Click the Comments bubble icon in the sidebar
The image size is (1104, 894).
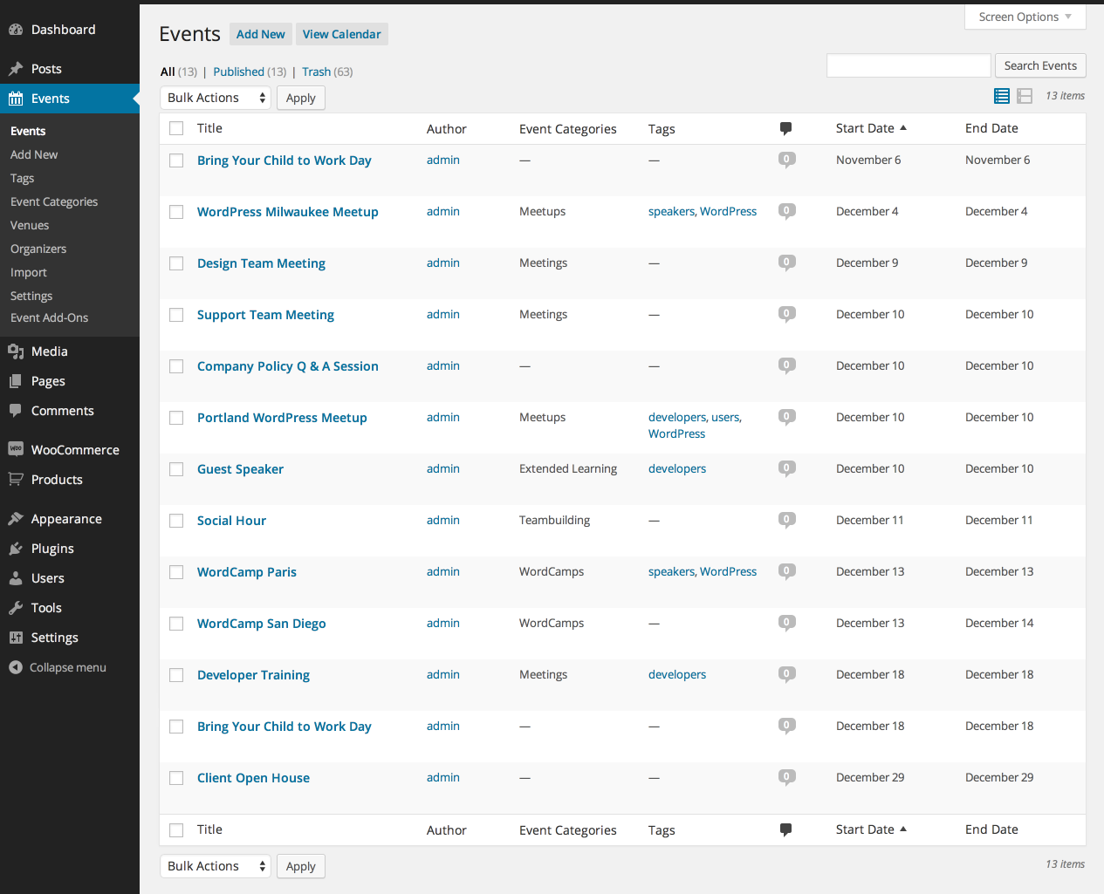(x=16, y=410)
